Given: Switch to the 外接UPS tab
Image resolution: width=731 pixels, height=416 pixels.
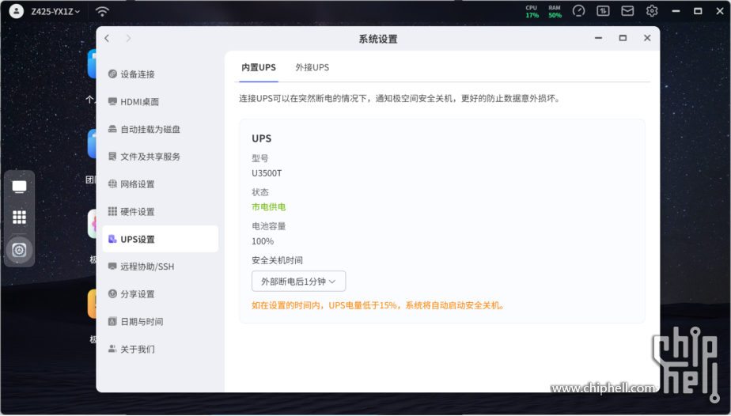Looking at the screenshot, I should tap(312, 68).
